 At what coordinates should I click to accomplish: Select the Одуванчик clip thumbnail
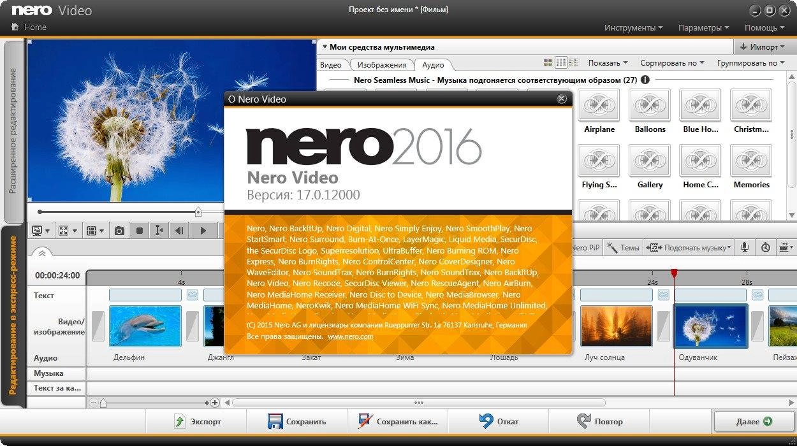coord(711,326)
